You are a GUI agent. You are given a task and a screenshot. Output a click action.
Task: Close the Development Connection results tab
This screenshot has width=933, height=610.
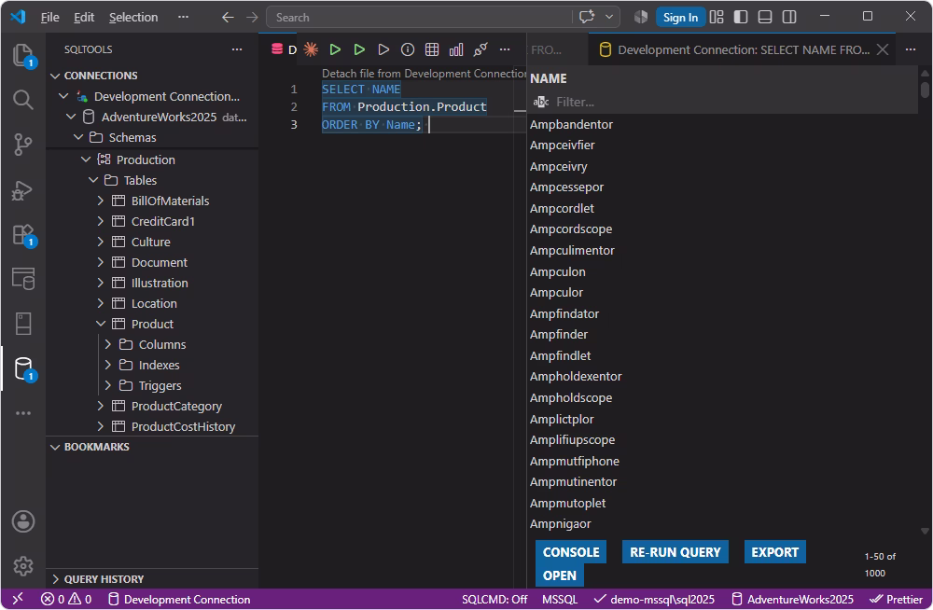883,49
